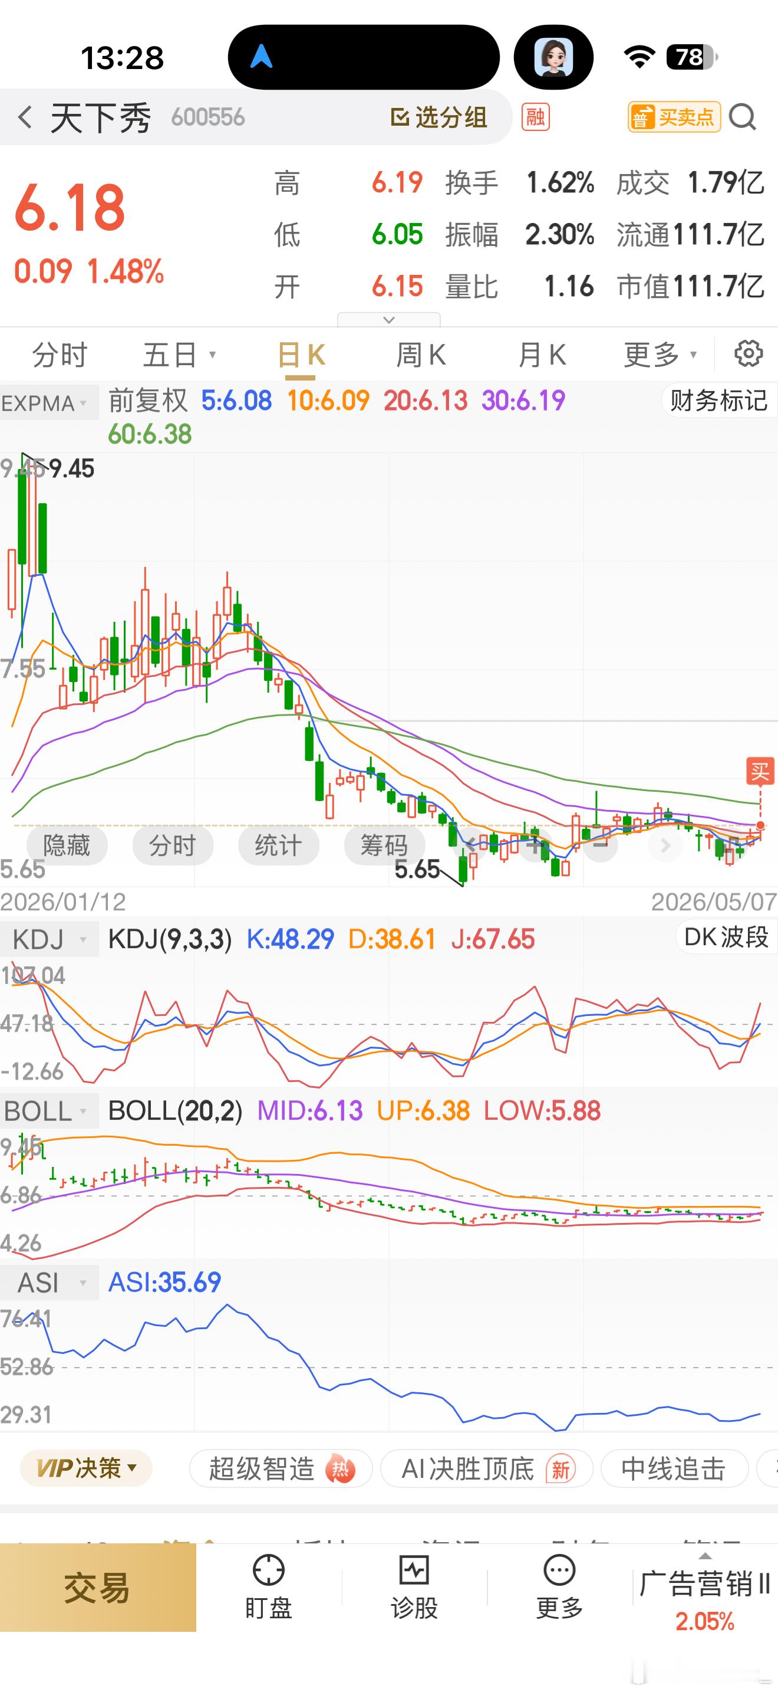Change the ASI indicator dropdown
The width and height of the screenshot is (778, 1692).
(x=49, y=1283)
